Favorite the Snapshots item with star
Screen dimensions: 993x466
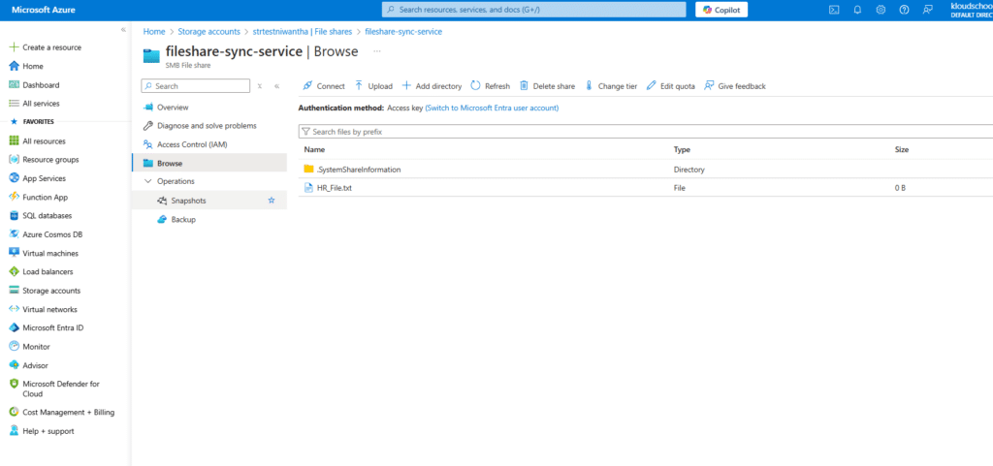coord(272,201)
